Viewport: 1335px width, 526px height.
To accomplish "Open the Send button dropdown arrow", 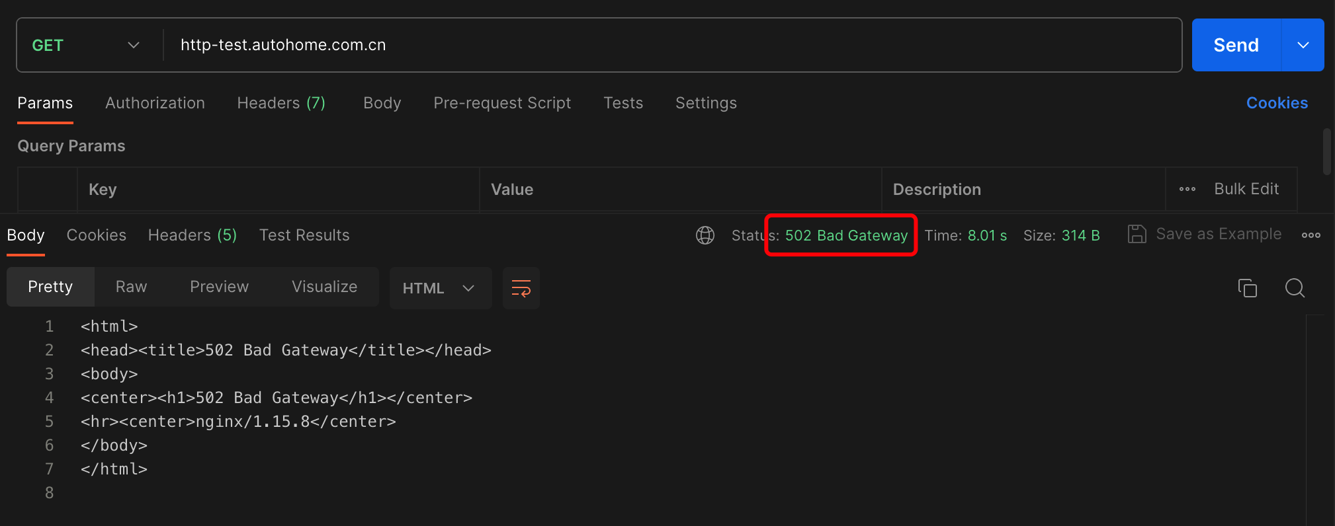I will [1303, 45].
